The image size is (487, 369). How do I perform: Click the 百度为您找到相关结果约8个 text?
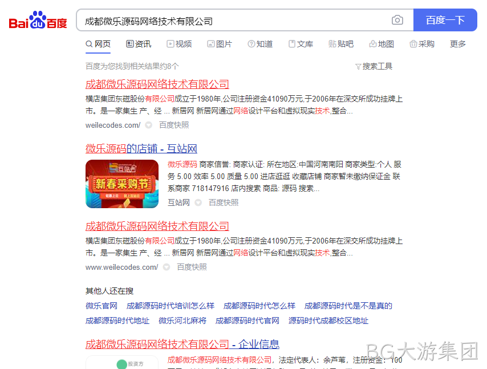[x=132, y=67]
